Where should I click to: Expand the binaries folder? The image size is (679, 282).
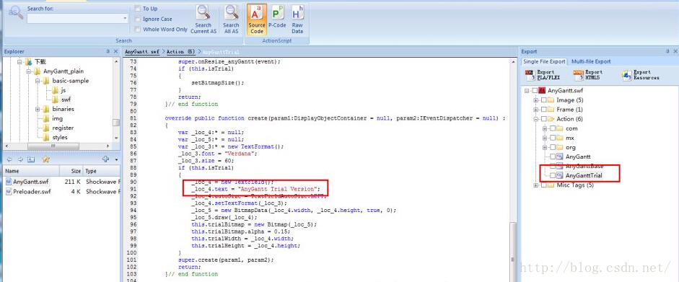[38, 109]
